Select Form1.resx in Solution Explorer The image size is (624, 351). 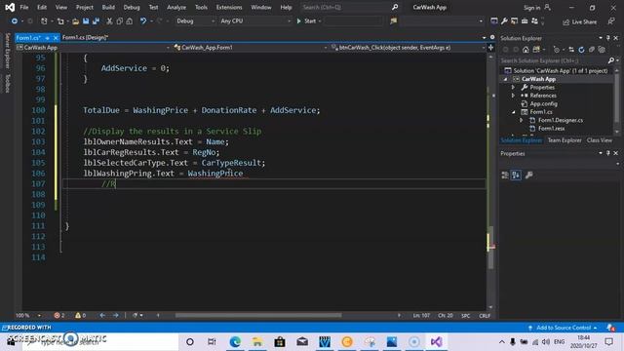tap(551, 129)
